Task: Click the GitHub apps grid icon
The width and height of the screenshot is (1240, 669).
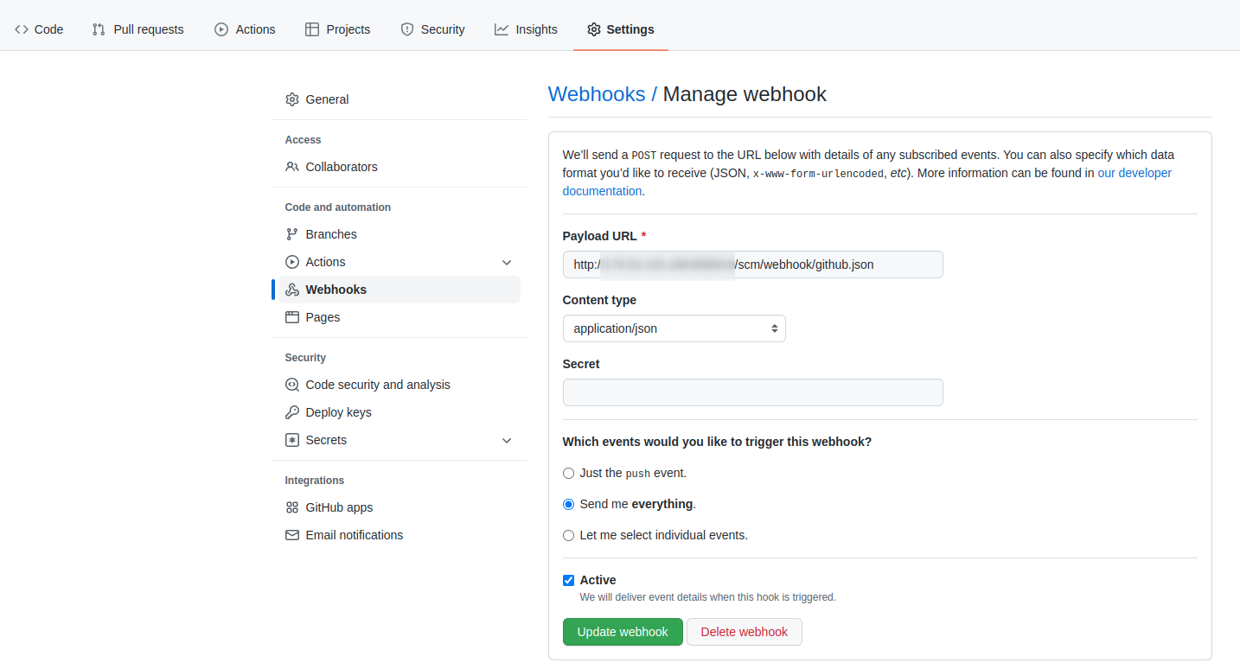Action: (292, 507)
